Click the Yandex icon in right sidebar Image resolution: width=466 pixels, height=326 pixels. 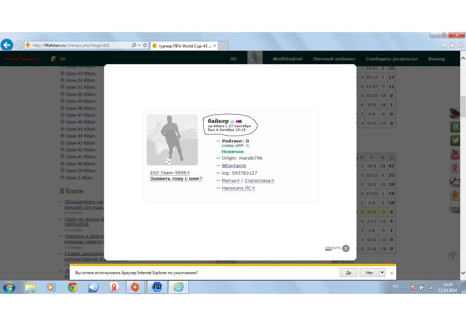click(x=455, y=168)
